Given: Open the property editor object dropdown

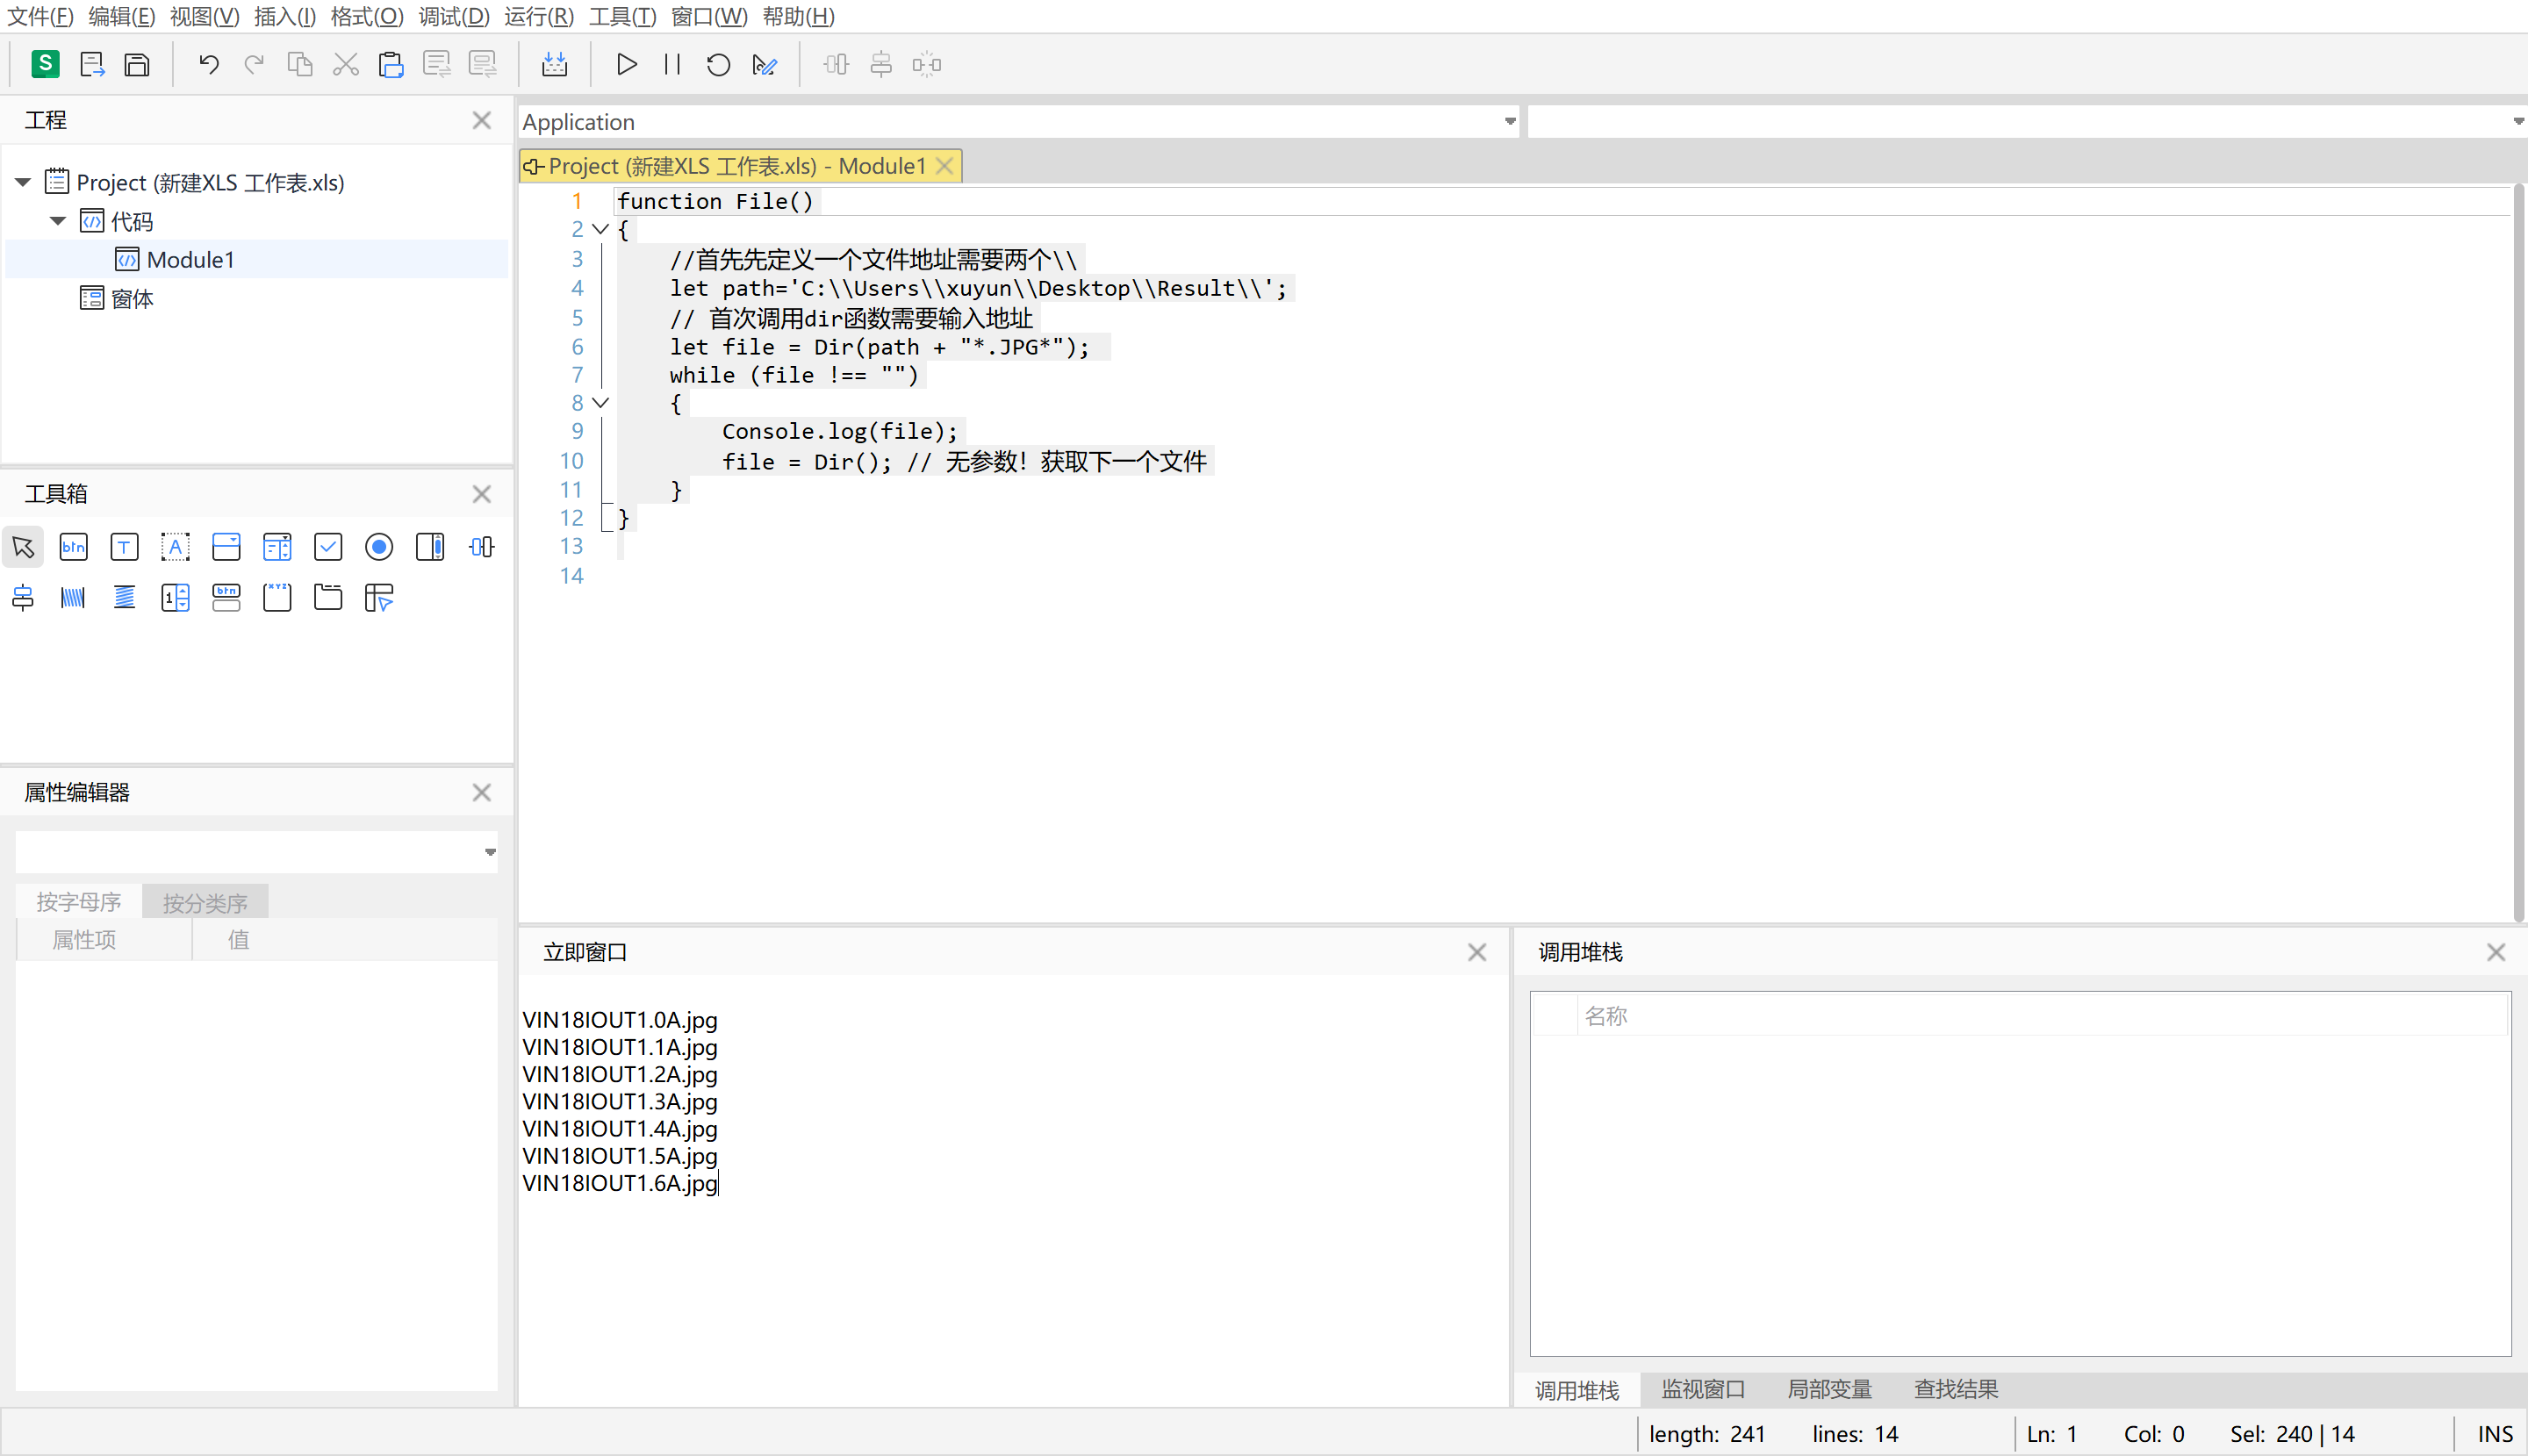Looking at the screenshot, I should click(490, 852).
